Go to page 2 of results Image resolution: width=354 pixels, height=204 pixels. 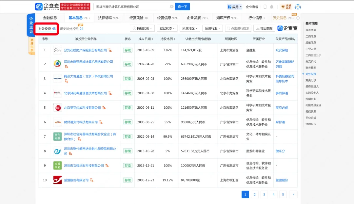click(x=255, y=195)
